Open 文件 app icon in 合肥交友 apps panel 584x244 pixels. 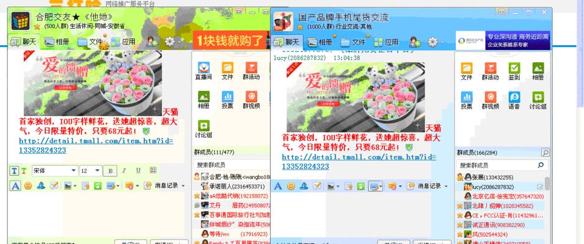pos(227,71)
